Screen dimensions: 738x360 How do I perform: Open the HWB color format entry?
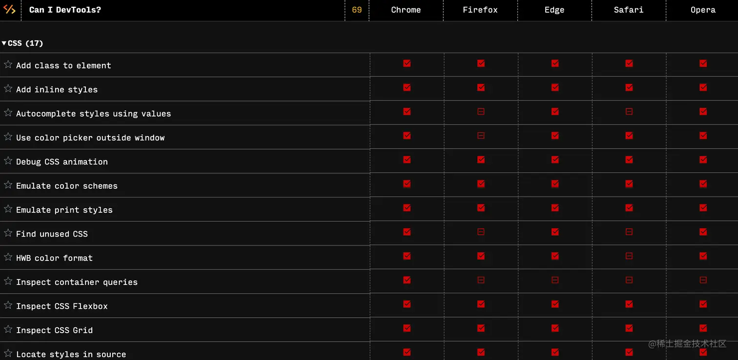54,258
